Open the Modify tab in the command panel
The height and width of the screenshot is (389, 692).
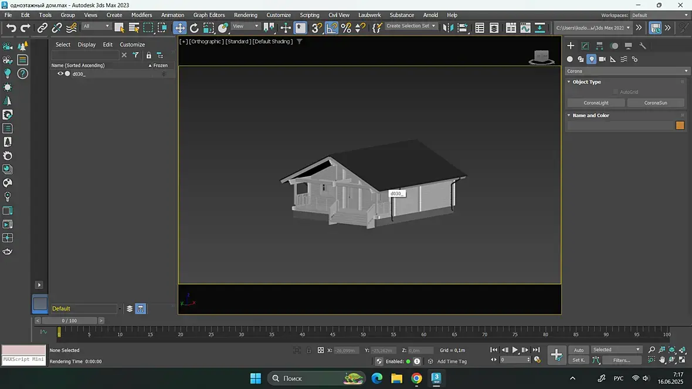[585, 46]
